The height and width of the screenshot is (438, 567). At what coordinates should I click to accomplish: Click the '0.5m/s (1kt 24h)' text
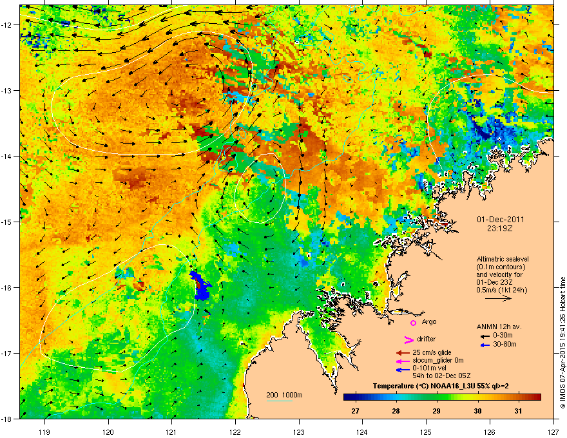tap(501, 290)
